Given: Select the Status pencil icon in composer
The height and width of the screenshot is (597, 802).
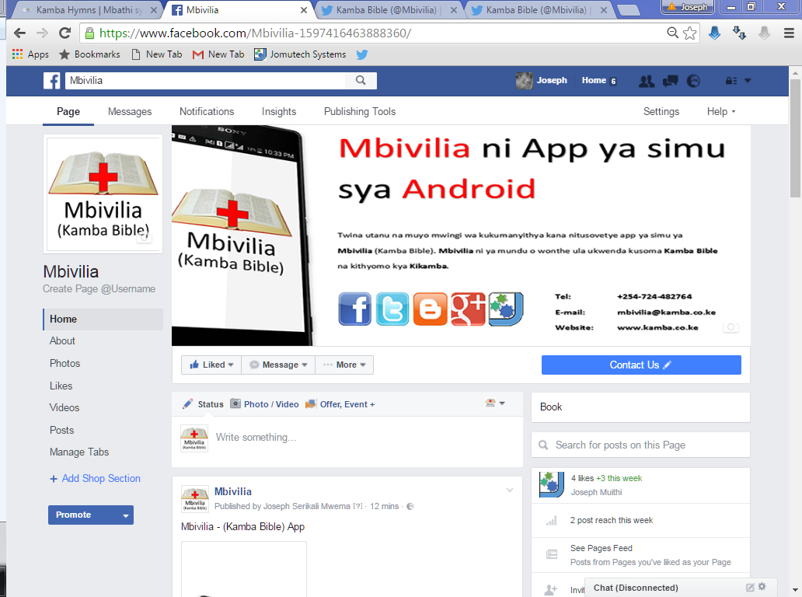Looking at the screenshot, I should pos(186,403).
